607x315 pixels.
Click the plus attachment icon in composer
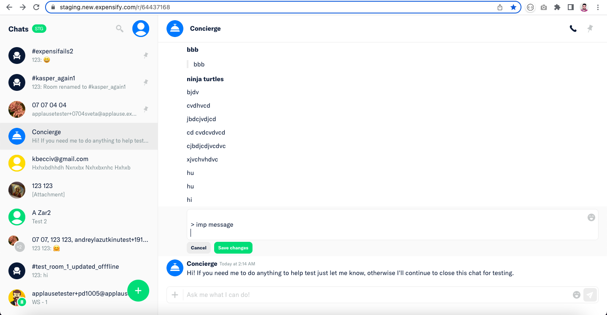[x=175, y=295]
